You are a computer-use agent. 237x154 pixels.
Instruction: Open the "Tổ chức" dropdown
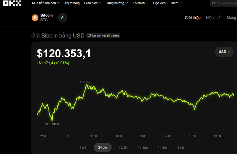click(x=141, y=3)
